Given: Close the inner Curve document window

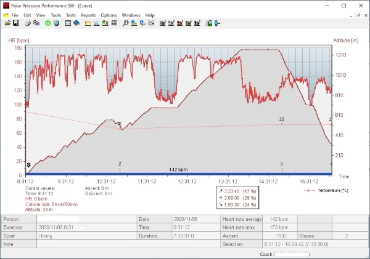Looking at the screenshot, I should (x=366, y=15).
